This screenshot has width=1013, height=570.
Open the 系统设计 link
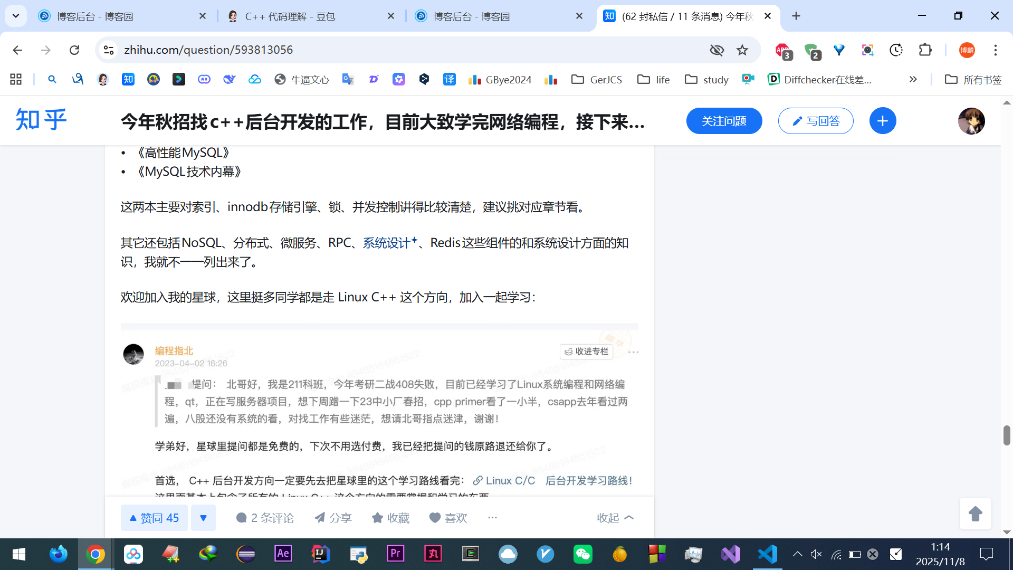click(387, 243)
